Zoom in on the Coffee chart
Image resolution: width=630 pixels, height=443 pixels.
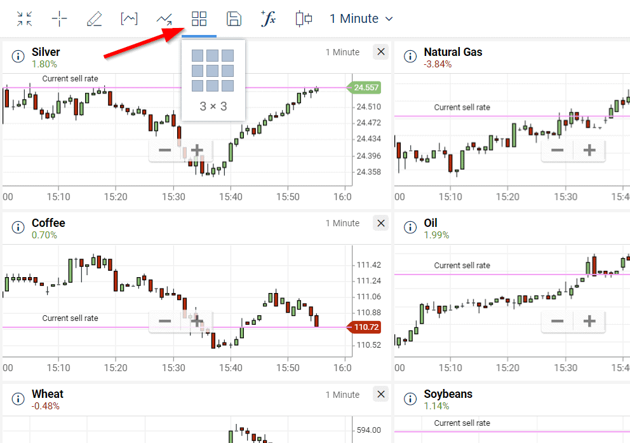[x=197, y=322]
